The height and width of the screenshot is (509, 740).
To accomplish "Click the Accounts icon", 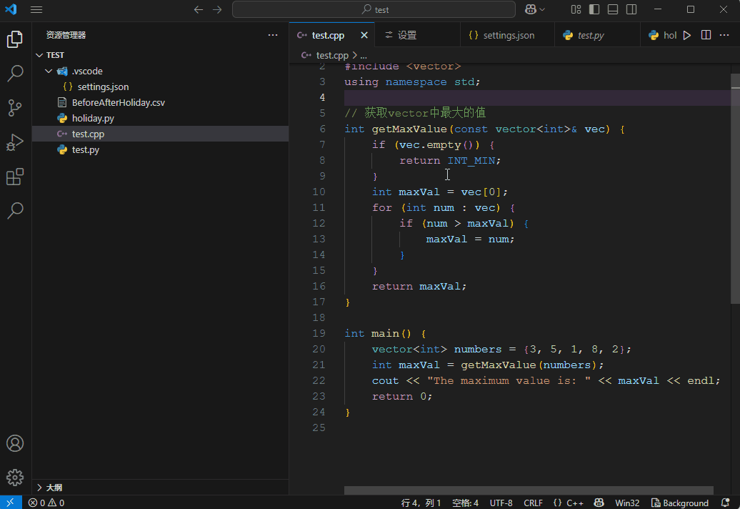I will point(15,443).
